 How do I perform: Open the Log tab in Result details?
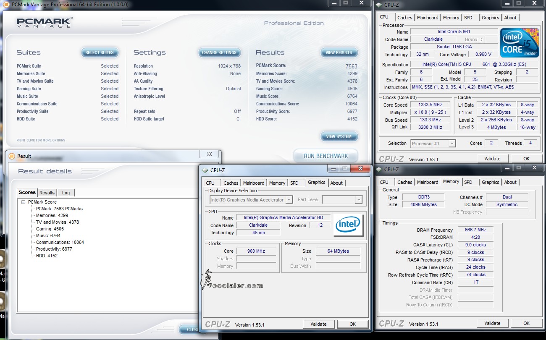point(66,193)
